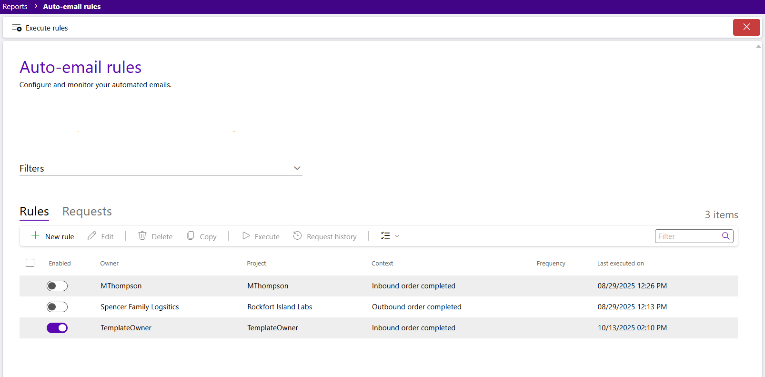The width and height of the screenshot is (765, 377).
Task: Switch to the Requests tab
Action: tap(87, 212)
